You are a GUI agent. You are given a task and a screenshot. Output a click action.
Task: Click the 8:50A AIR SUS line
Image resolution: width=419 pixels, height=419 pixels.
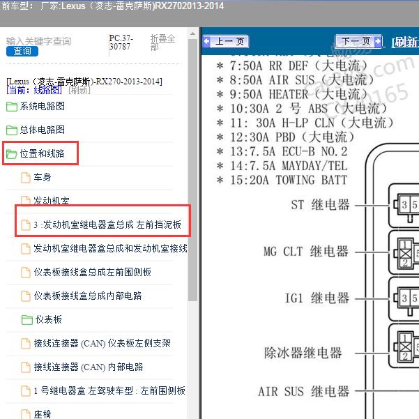296,80
